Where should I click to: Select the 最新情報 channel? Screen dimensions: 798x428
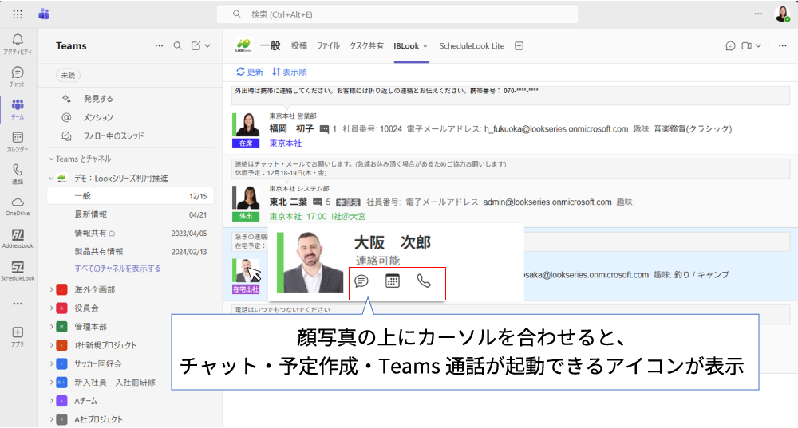[x=91, y=214]
